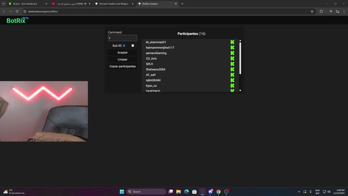The image size is (348, 196).
Task: Click the Kick icon beside AF_saif
Action: point(232,75)
